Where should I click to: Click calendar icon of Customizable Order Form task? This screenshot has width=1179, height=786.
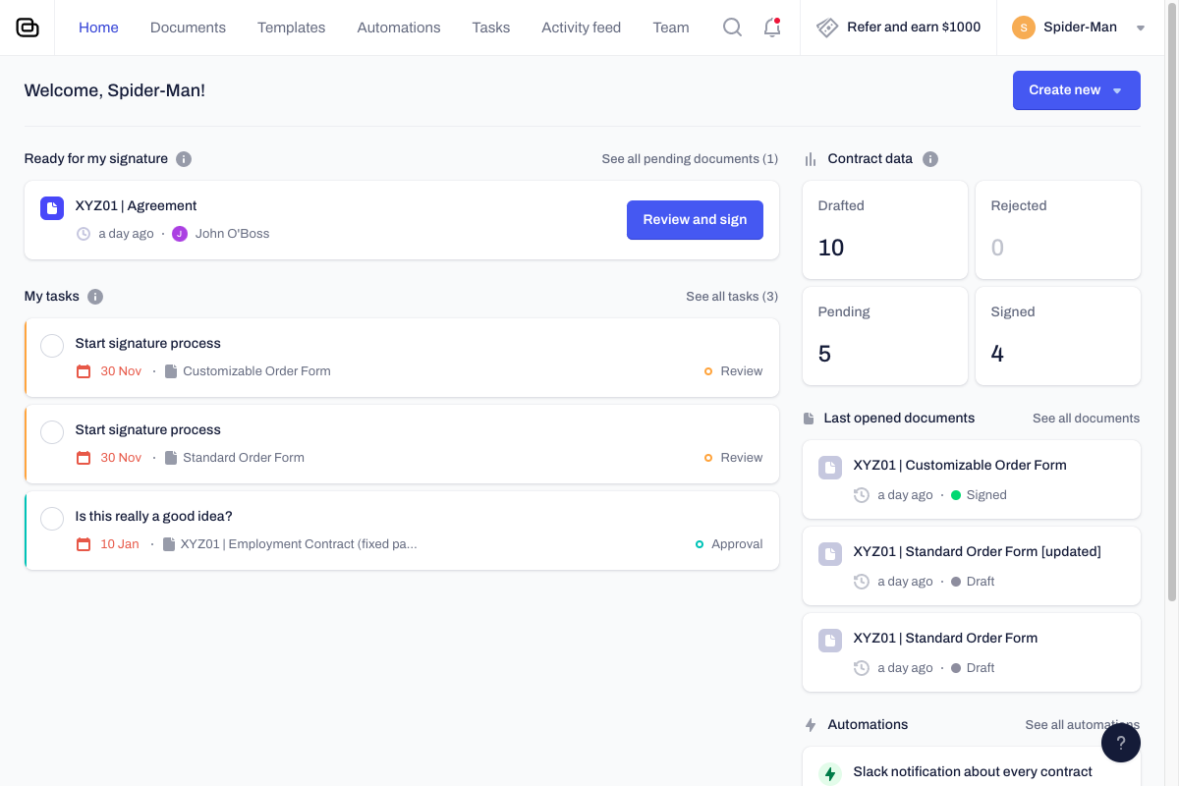tap(84, 371)
